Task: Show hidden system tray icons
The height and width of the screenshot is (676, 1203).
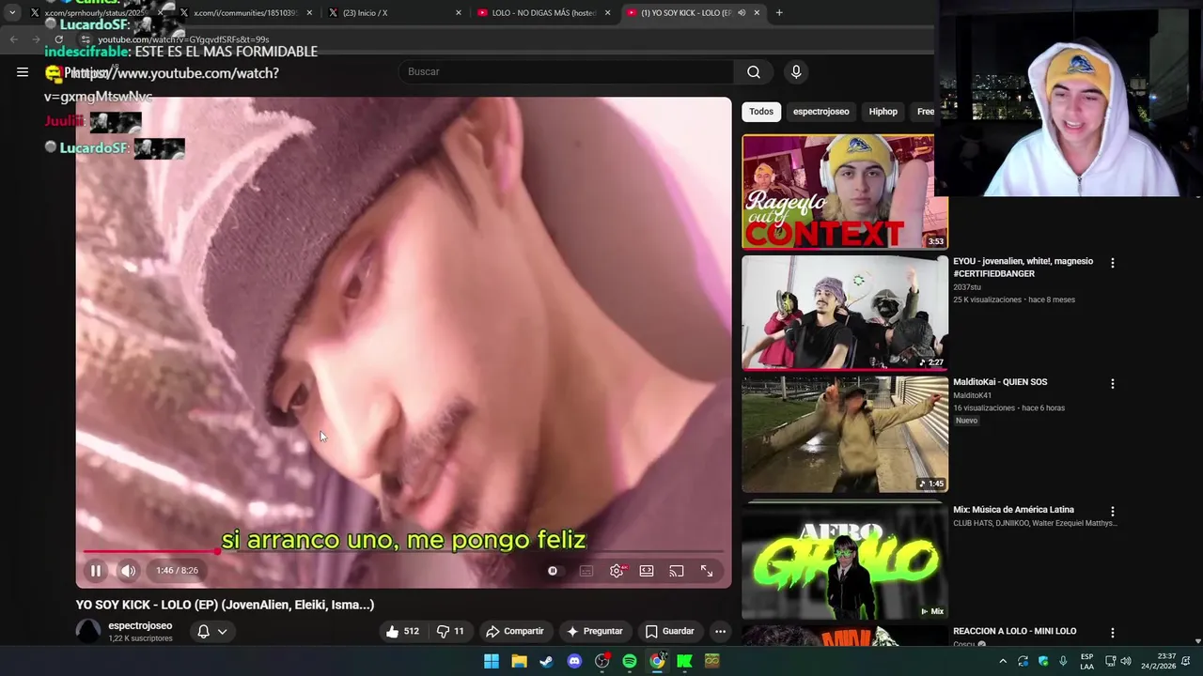Action: tap(1003, 661)
